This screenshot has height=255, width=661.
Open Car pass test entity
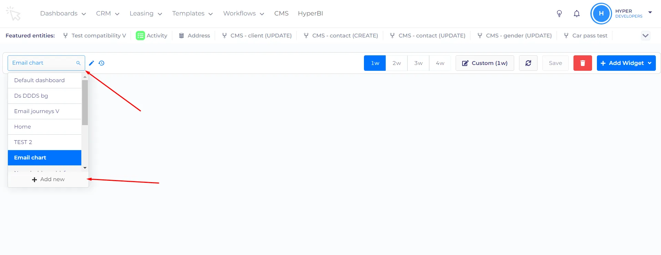coord(586,35)
